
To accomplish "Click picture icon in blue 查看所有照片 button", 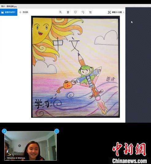I will [2, 12].
